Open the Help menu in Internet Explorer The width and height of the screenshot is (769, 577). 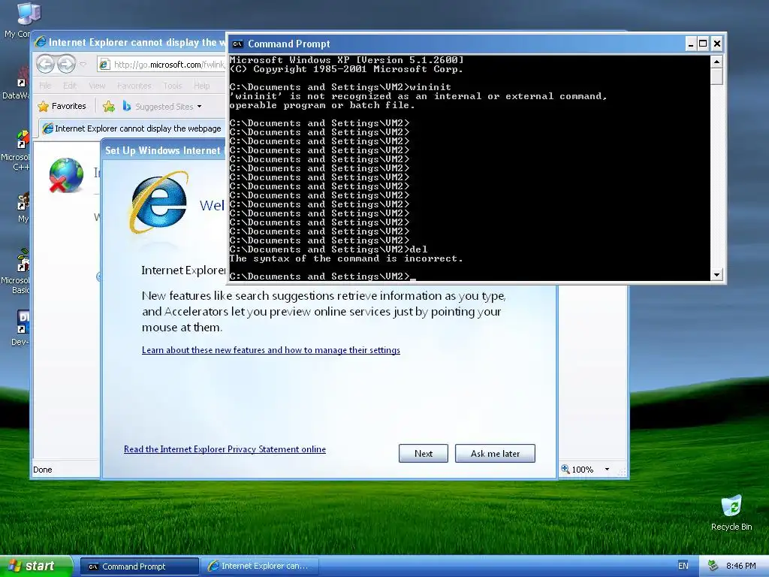point(201,86)
